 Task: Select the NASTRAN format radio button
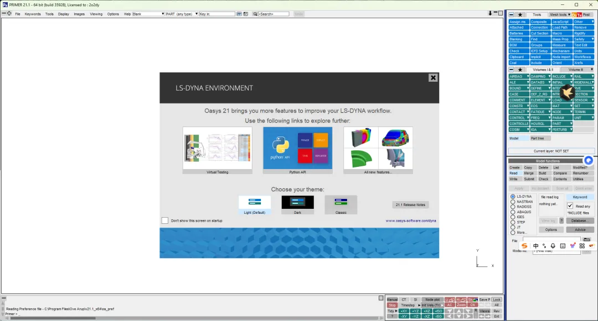(x=513, y=202)
